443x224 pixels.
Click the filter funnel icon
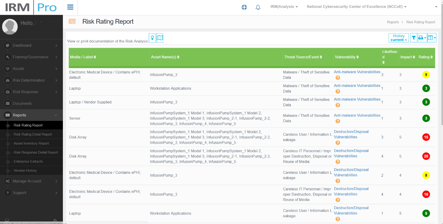coord(414,38)
